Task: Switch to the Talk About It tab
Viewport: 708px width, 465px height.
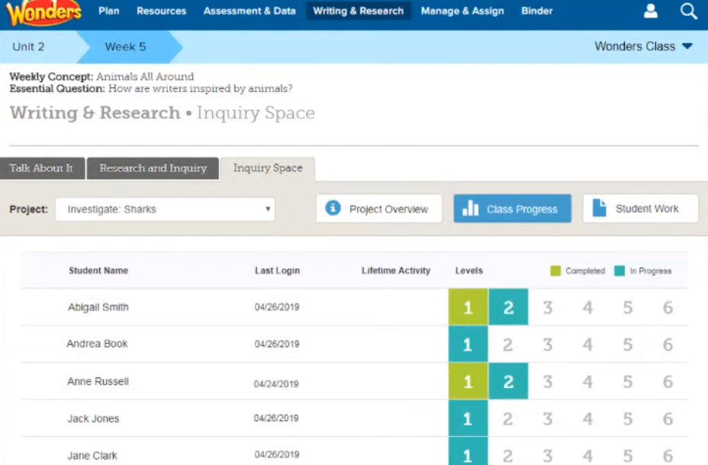Action: [42, 168]
